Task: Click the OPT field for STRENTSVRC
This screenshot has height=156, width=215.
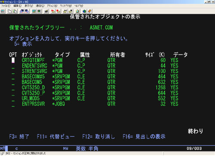Action: (13, 71)
